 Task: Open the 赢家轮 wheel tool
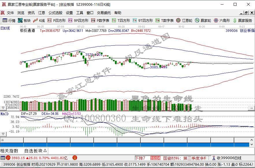click(203, 21)
